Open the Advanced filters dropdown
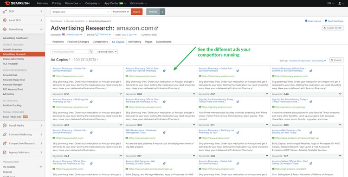 (106, 52)
